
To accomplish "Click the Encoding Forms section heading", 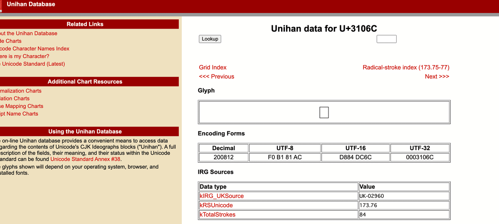I will [x=221, y=134].
